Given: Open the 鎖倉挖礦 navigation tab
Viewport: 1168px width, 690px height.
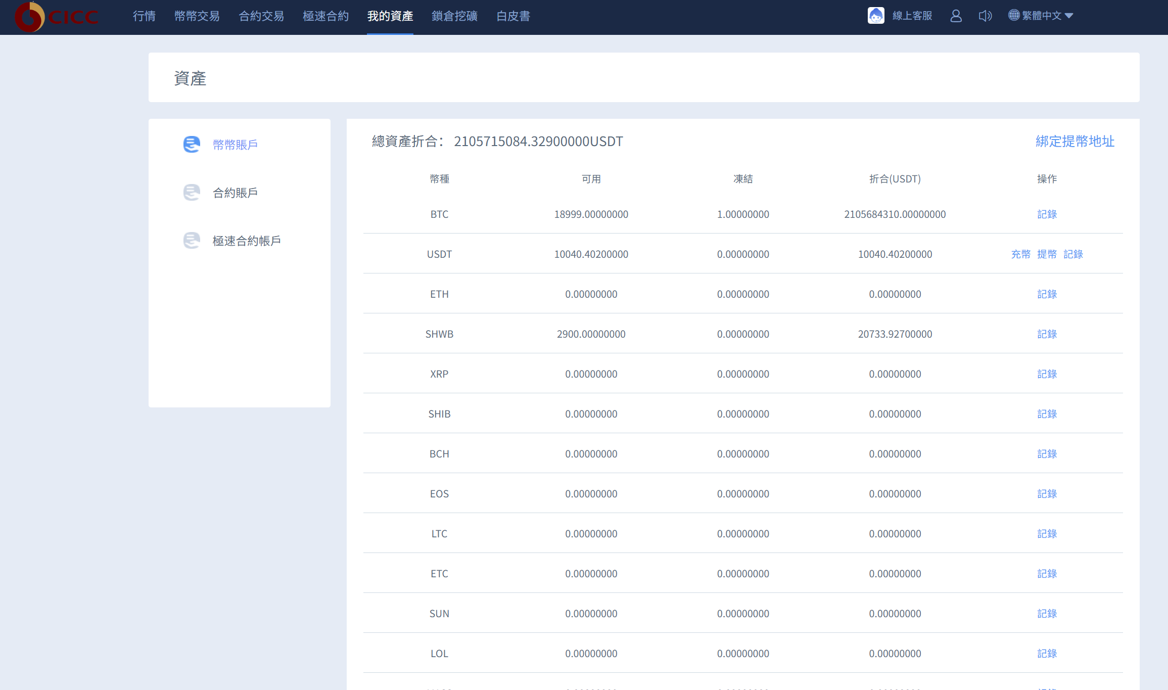Looking at the screenshot, I should coord(454,16).
